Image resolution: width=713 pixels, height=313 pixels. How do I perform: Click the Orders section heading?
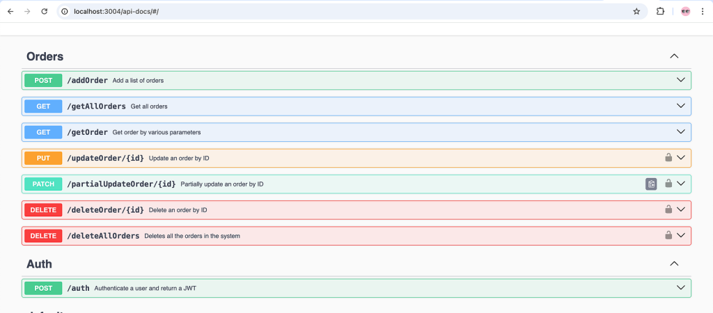tap(45, 56)
